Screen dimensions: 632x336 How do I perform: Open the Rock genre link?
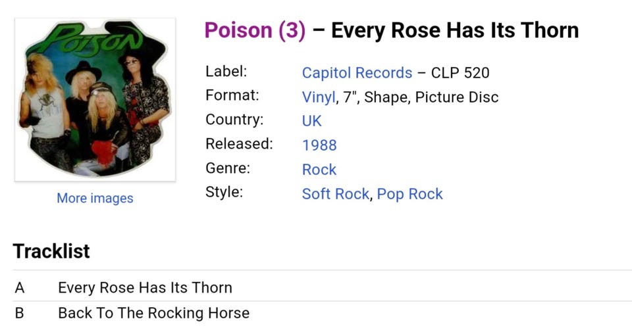coord(319,169)
